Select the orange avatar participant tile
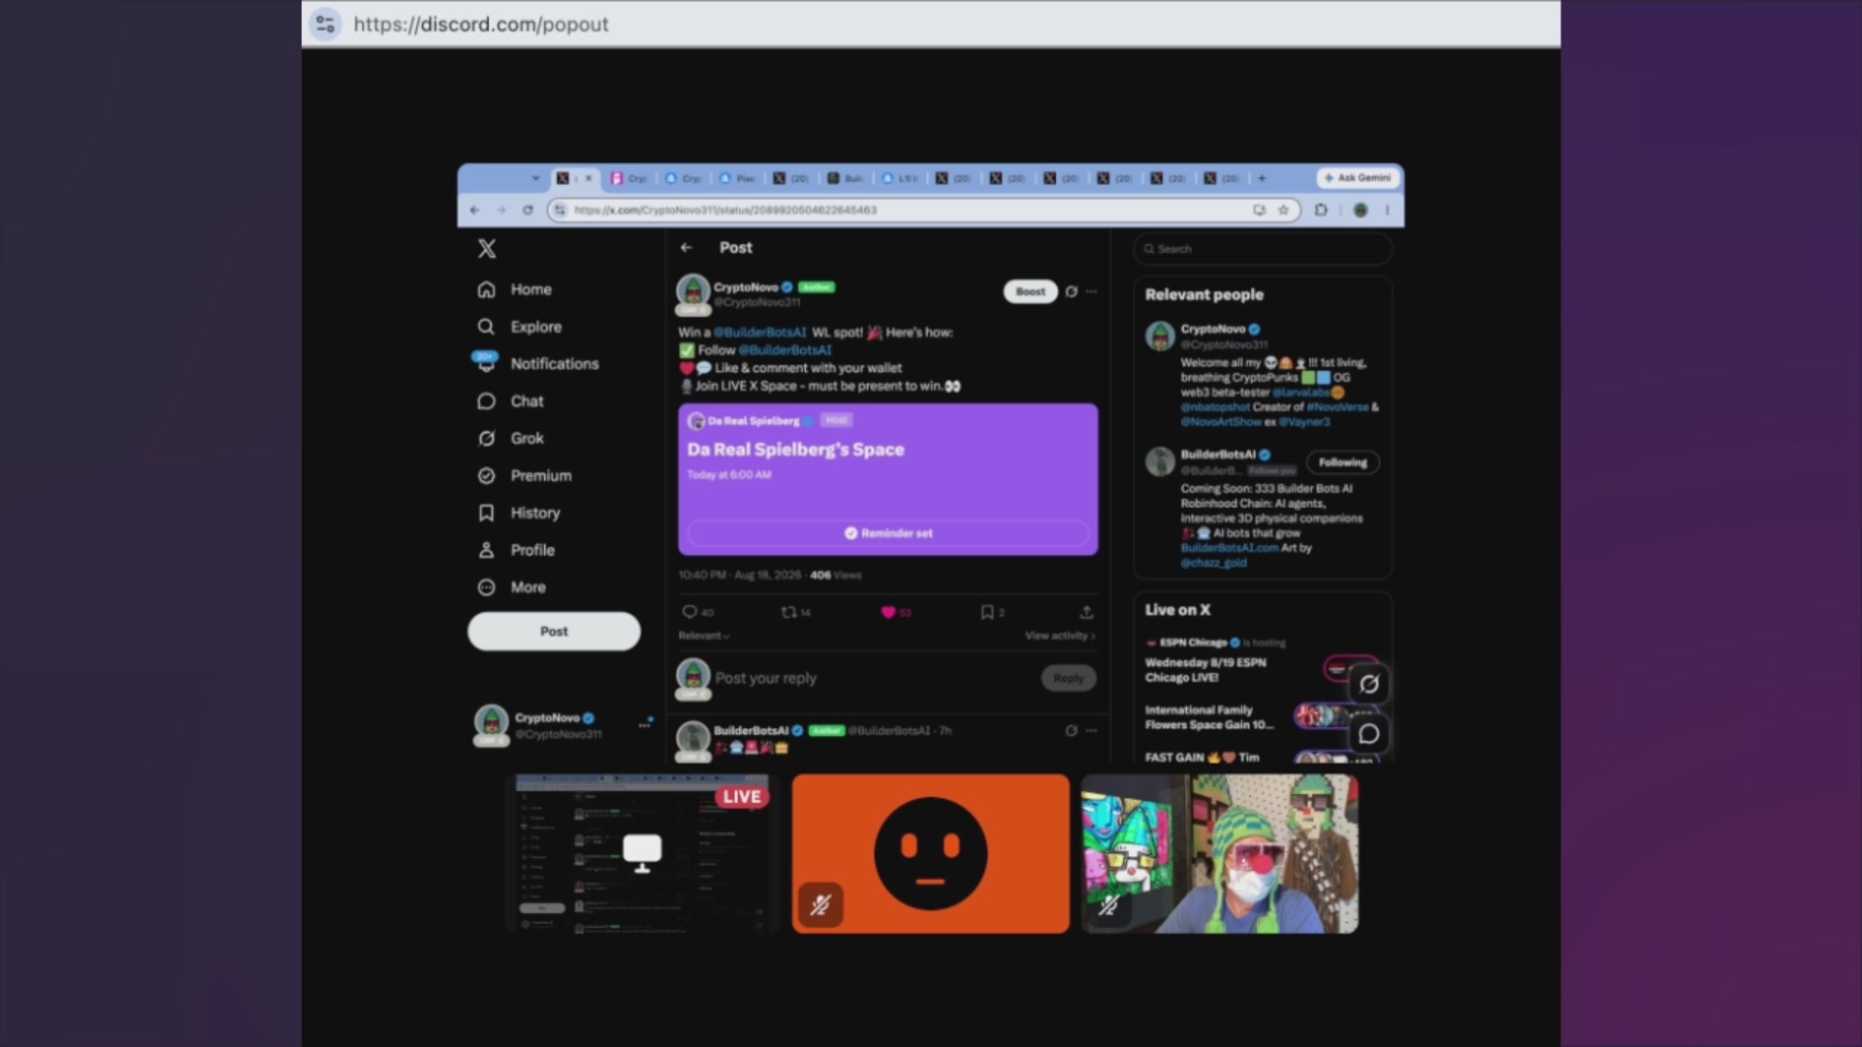1862x1047 pixels. pos(930,854)
